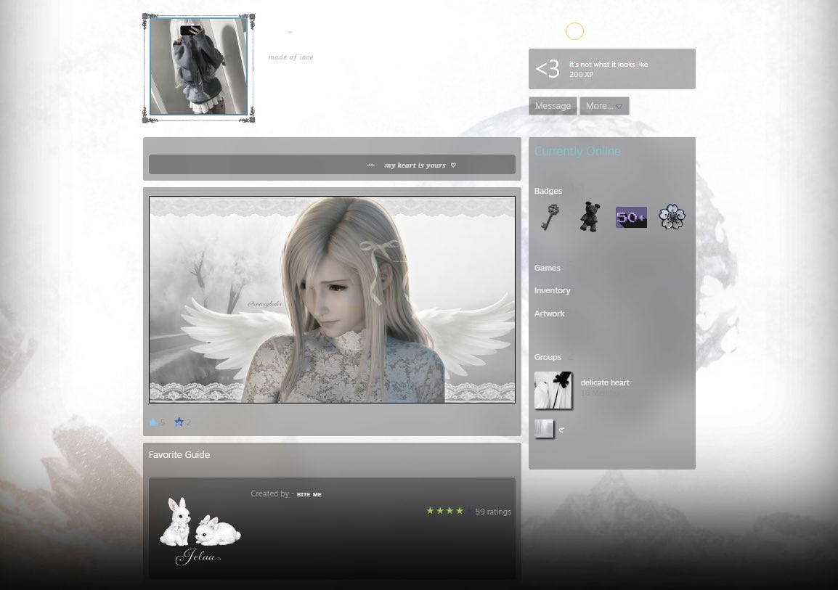Click the 'my heart is yours' text
The height and width of the screenshot is (590, 838).
[x=415, y=165]
